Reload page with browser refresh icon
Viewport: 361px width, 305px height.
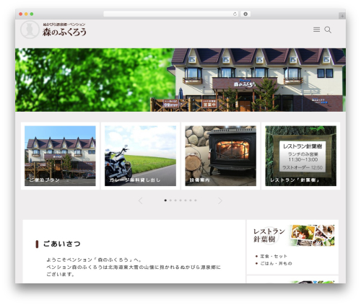point(235,14)
